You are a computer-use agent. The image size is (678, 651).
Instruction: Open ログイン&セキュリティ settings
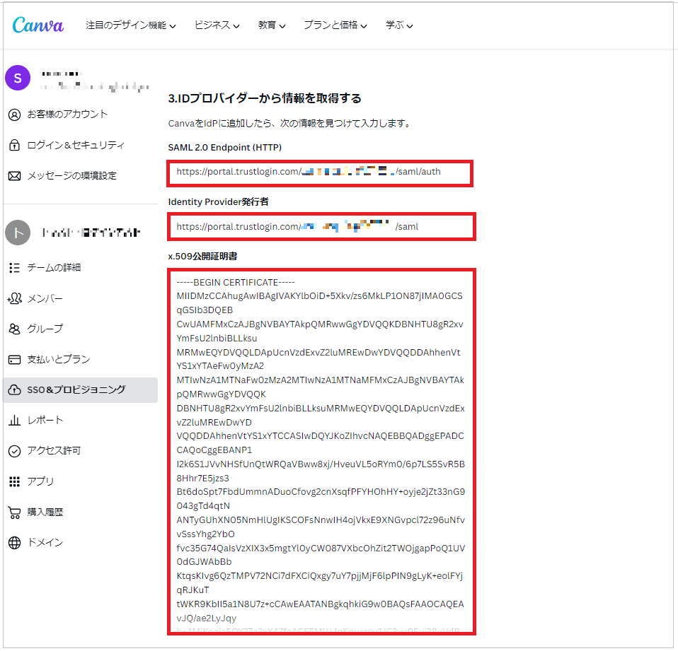pyautogui.click(x=76, y=145)
